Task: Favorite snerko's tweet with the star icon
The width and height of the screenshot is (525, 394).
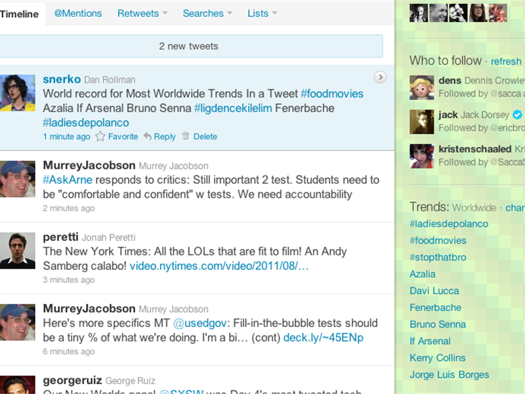Action: pos(102,136)
